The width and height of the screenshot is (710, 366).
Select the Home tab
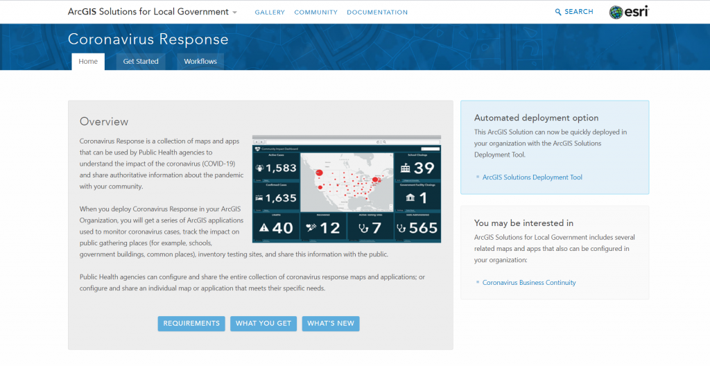(x=88, y=62)
